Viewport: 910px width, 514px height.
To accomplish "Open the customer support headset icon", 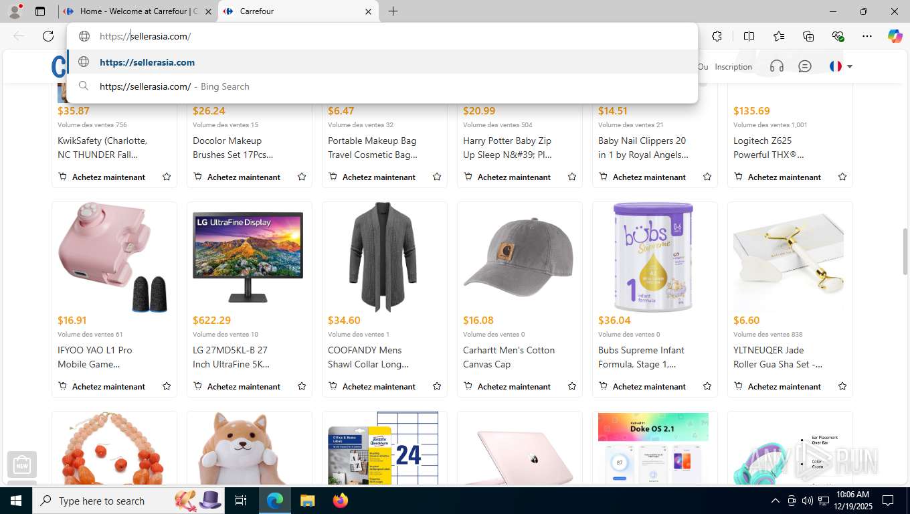I will [777, 66].
